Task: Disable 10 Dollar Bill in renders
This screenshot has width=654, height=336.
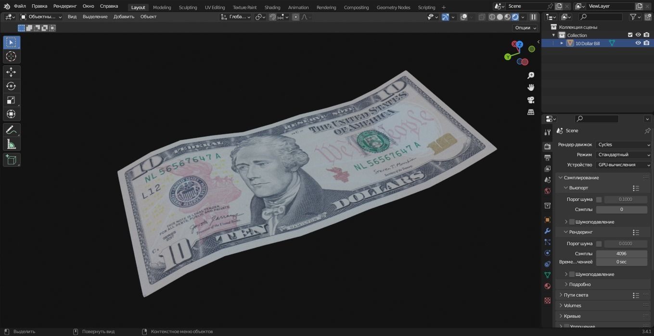Action: (x=646, y=43)
